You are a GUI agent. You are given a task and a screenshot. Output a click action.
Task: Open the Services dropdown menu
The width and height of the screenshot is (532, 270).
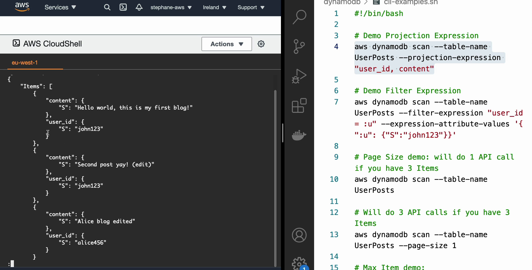pyautogui.click(x=60, y=7)
